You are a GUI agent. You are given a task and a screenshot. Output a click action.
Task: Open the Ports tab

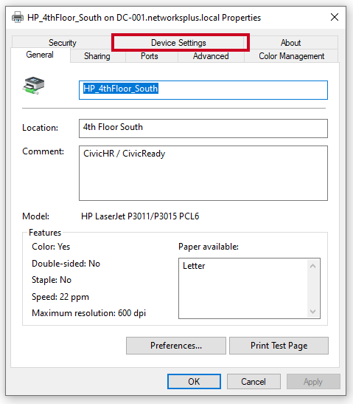(150, 56)
